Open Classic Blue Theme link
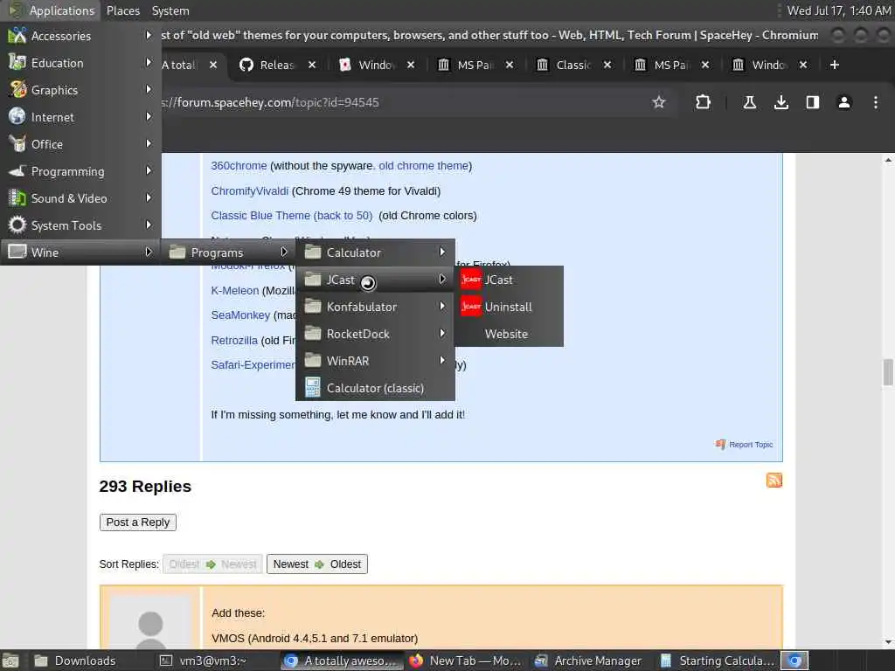Image resolution: width=895 pixels, height=671 pixels. [291, 216]
